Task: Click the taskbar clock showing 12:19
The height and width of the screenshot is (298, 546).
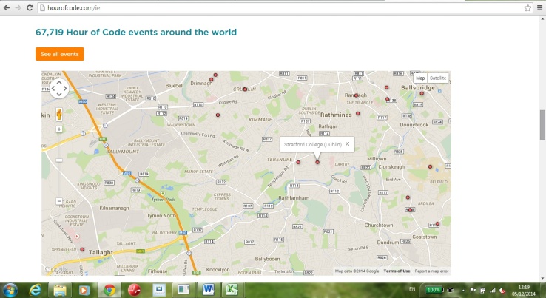Action: pos(524,291)
